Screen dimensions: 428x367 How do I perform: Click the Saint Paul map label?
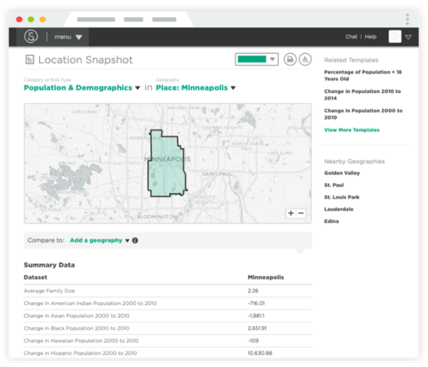coord(217,174)
